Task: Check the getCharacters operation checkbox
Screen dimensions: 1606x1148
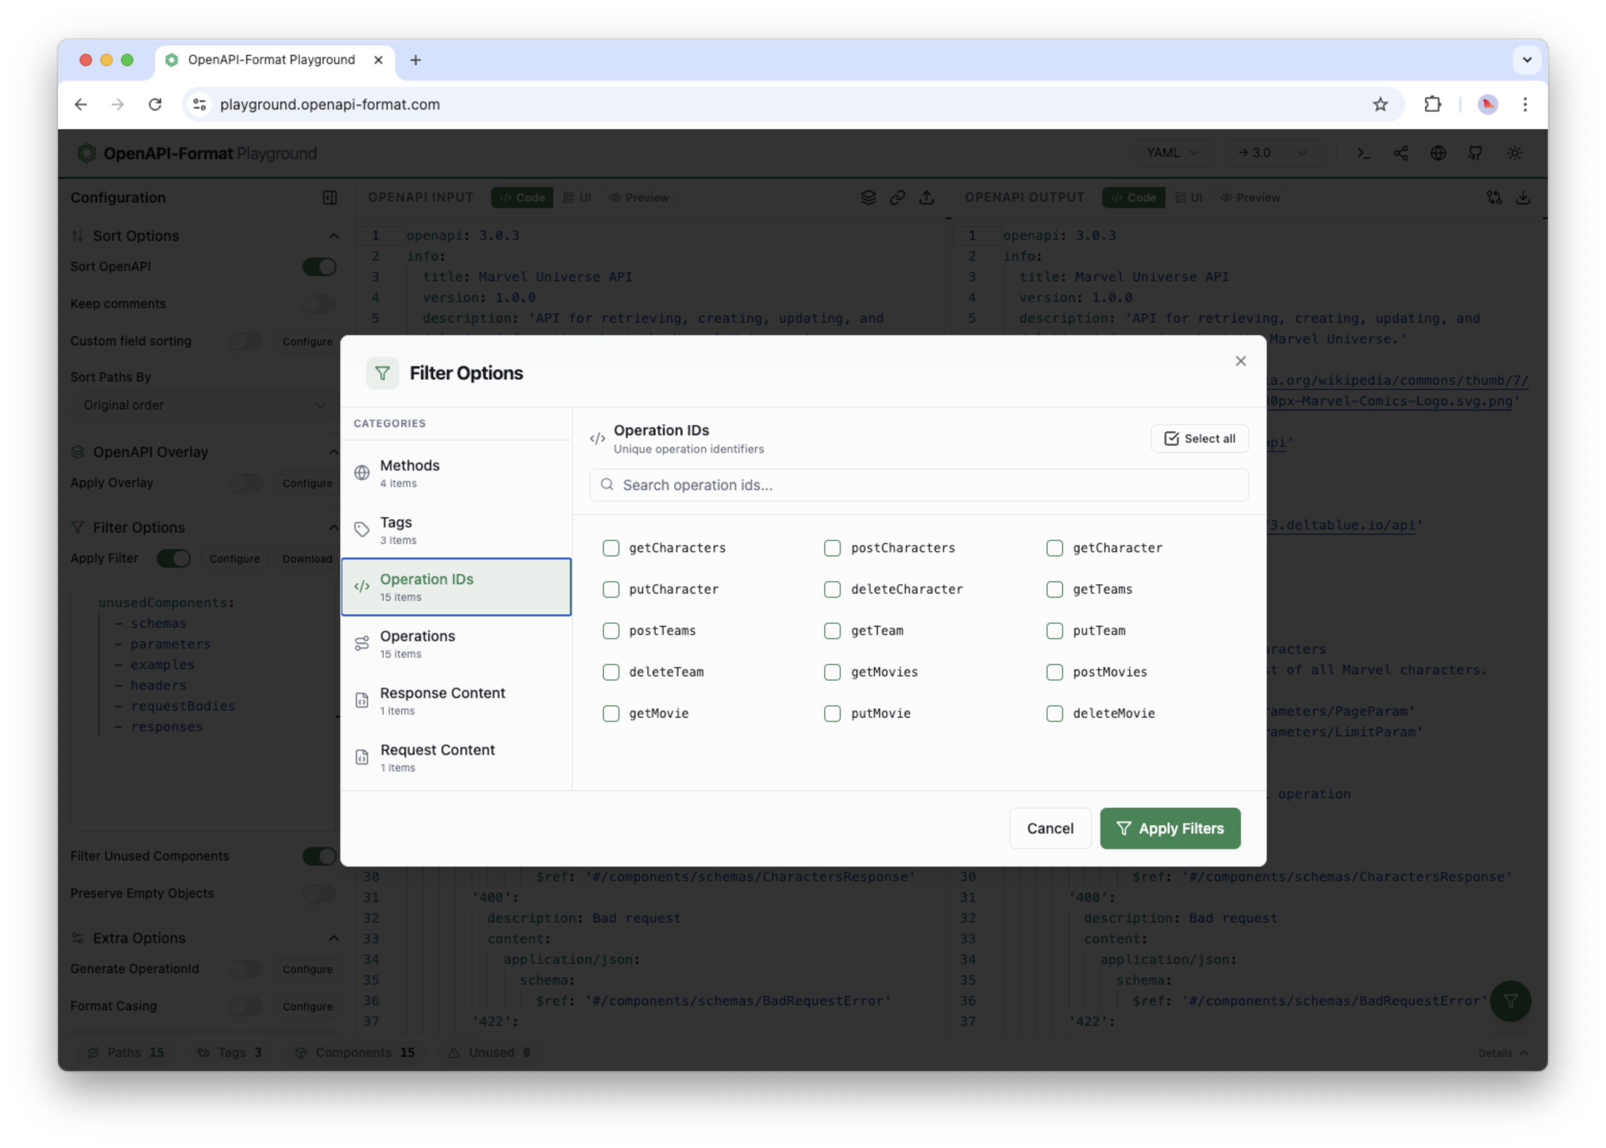Action: click(611, 548)
